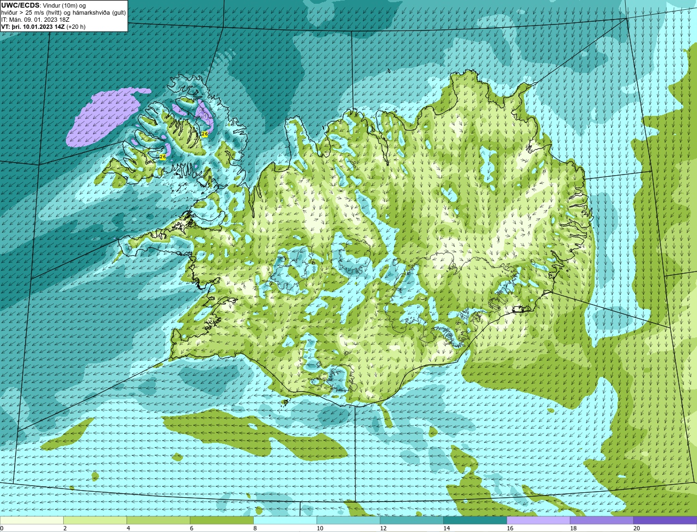Click the legend value label "4"
Viewport: 697px width, 532px height.
[x=128, y=528]
